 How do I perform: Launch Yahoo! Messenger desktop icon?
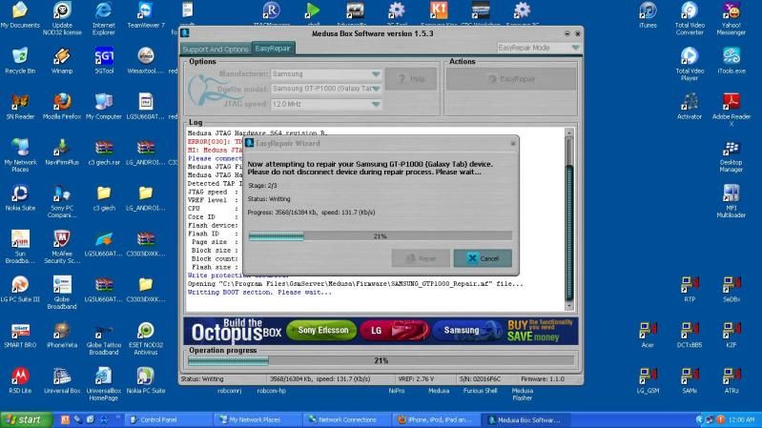click(x=731, y=18)
